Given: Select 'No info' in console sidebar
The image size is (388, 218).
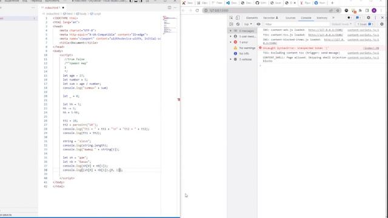Looking at the screenshot, I should [241, 53].
